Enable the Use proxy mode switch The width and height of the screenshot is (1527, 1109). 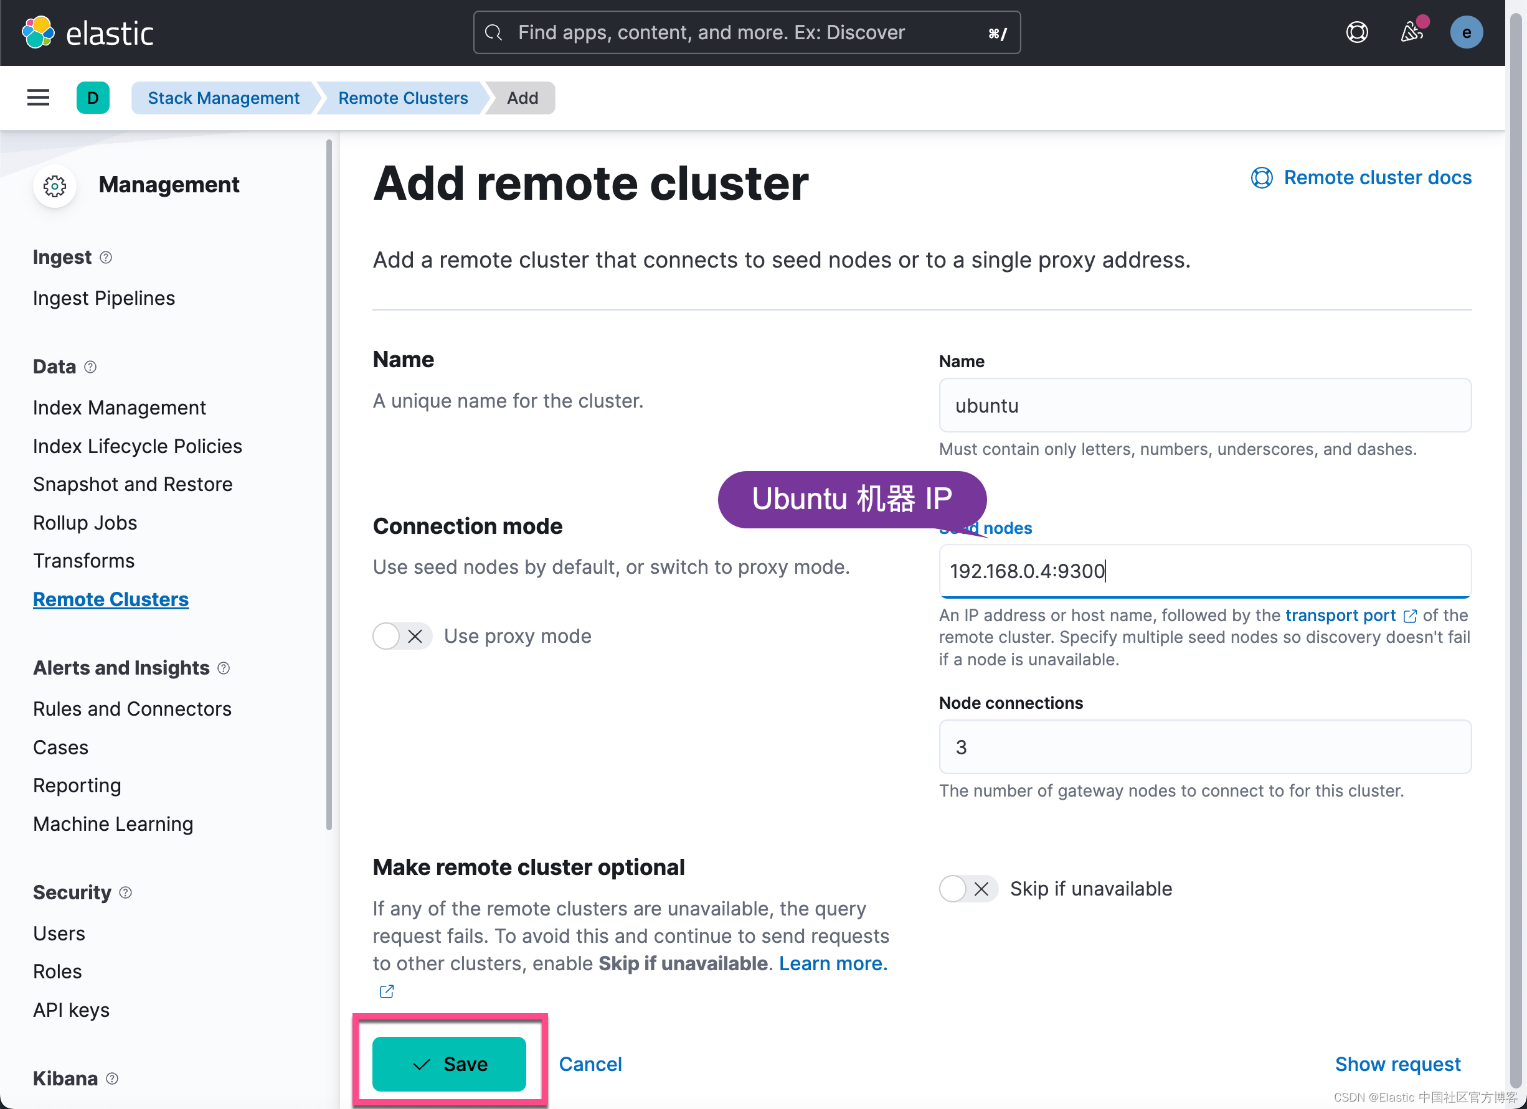point(402,636)
